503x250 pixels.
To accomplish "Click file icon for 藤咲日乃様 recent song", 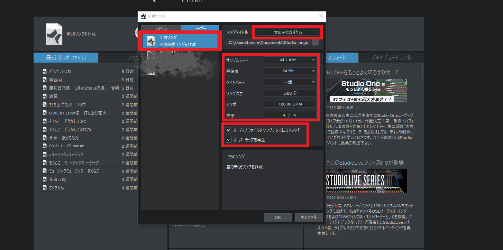I will pyautogui.click(x=44, y=88).
